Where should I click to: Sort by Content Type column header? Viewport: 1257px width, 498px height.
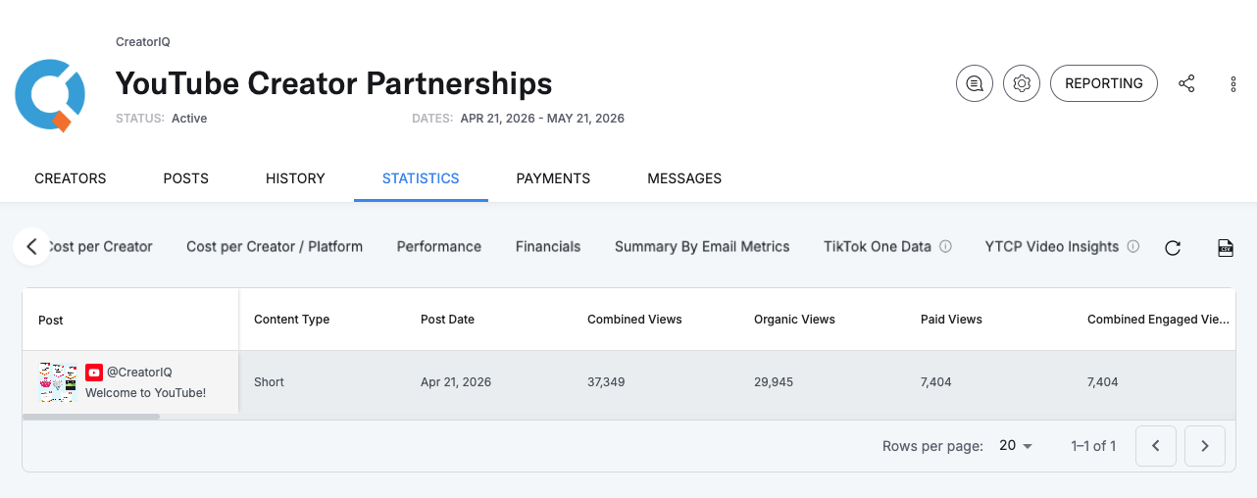click(x=291, y=320)
